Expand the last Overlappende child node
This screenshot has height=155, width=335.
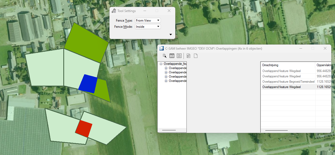[x=166, y=81]
